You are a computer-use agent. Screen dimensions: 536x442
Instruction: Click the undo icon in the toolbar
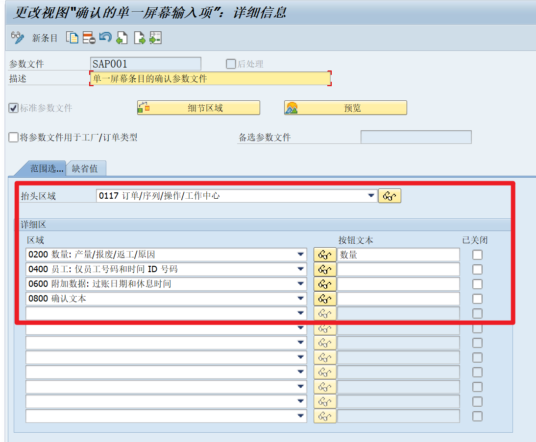(x=105, y=38)
